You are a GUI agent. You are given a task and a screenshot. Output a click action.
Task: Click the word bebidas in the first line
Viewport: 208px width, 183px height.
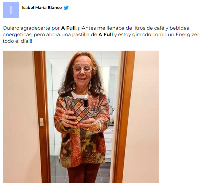point(179,28)
